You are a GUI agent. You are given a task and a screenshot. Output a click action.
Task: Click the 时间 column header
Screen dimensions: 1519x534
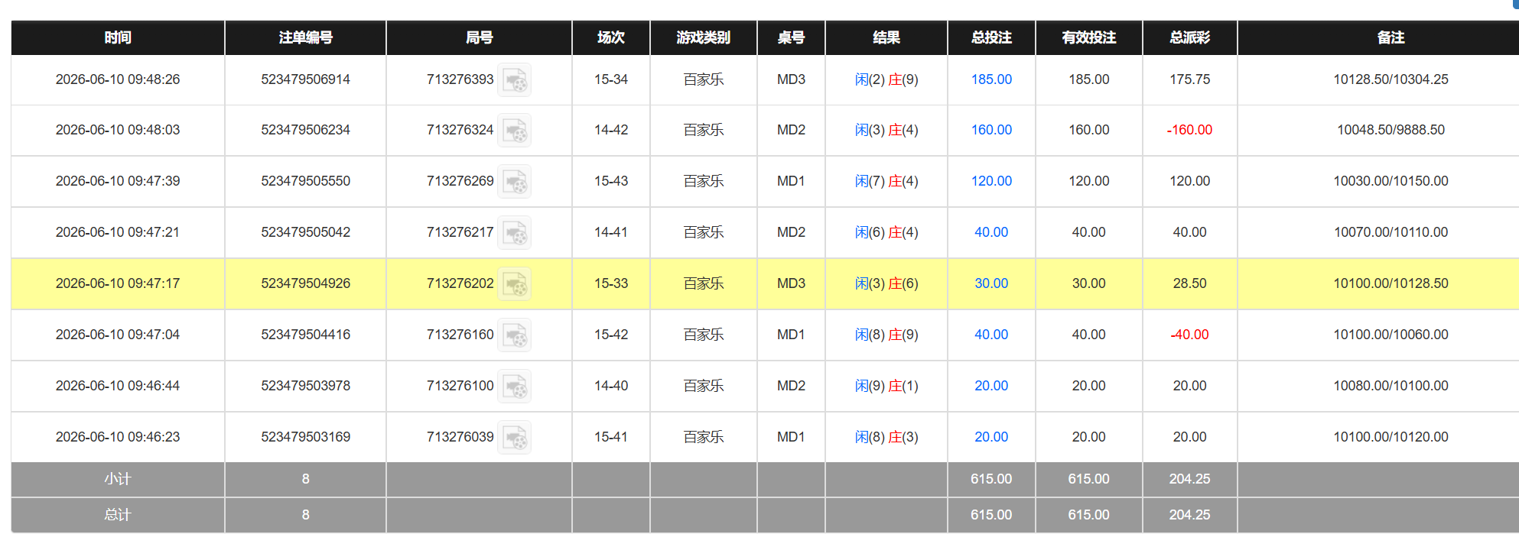tap(118, 37)
